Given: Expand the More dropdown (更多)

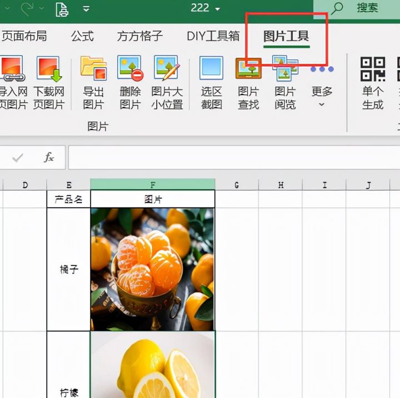Looking at the screenshot, I should coord(322,87).
